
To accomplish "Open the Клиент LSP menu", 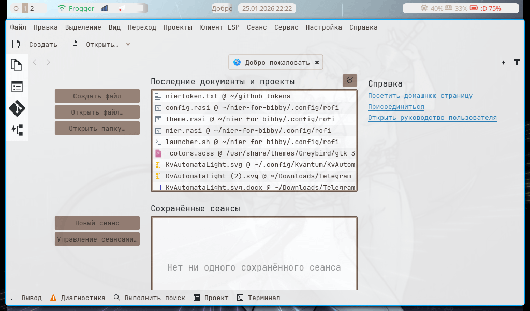I will click(x=219, y=27).
